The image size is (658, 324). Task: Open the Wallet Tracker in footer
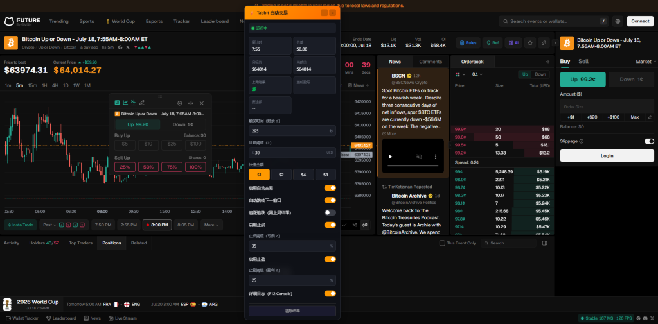pos(23,318)
